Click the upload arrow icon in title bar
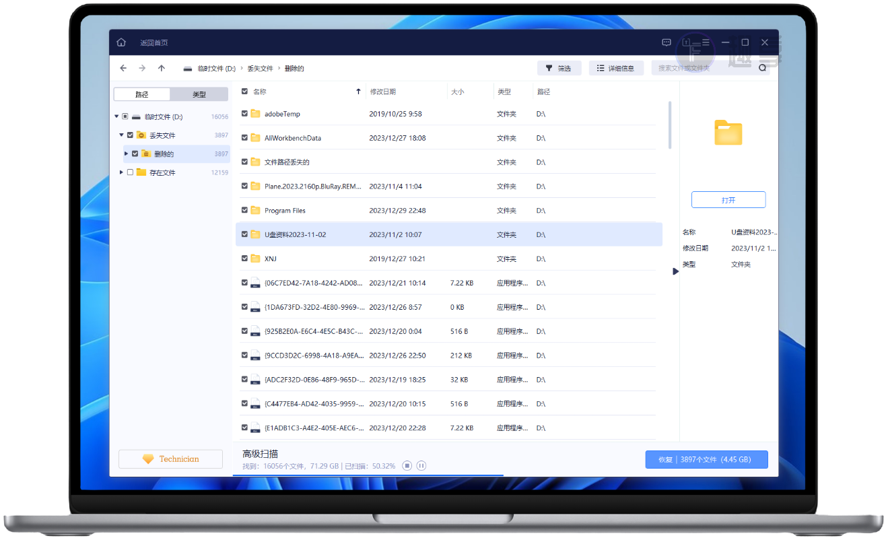This screenshot has width=886, height=540. tap(687, 42)
